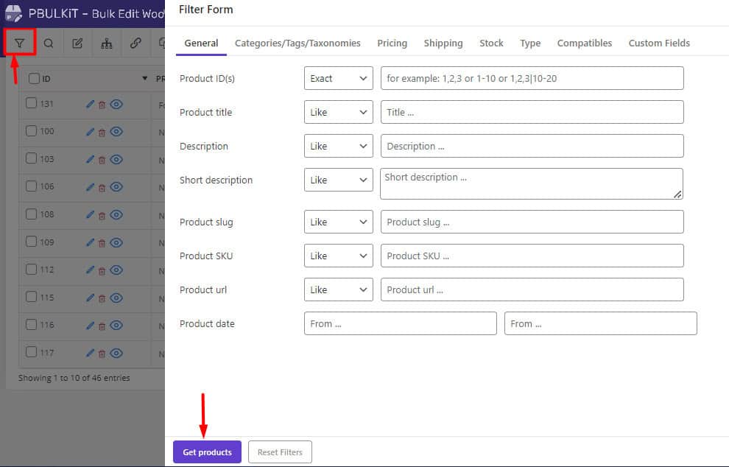The width and height of the screenshot is (729, 467).
Task: View product 103 with the eye icon
Action: [x=116, y=159]
